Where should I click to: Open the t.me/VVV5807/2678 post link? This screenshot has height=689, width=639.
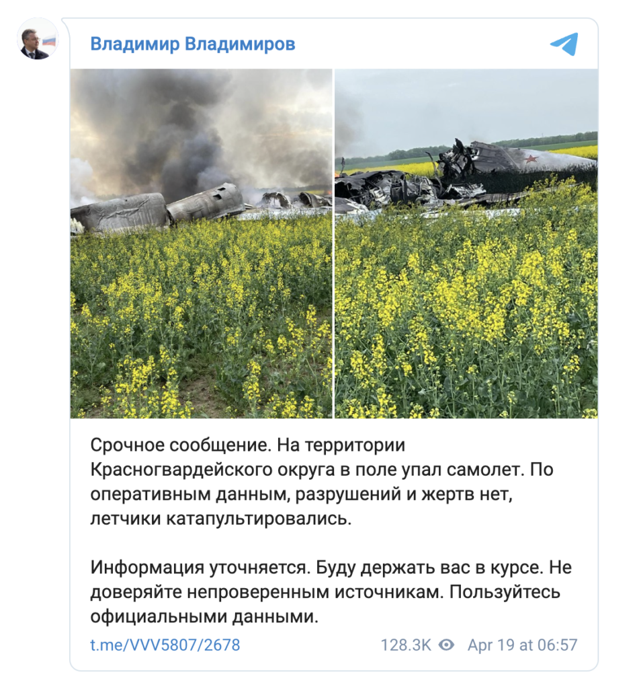[165, 645]
